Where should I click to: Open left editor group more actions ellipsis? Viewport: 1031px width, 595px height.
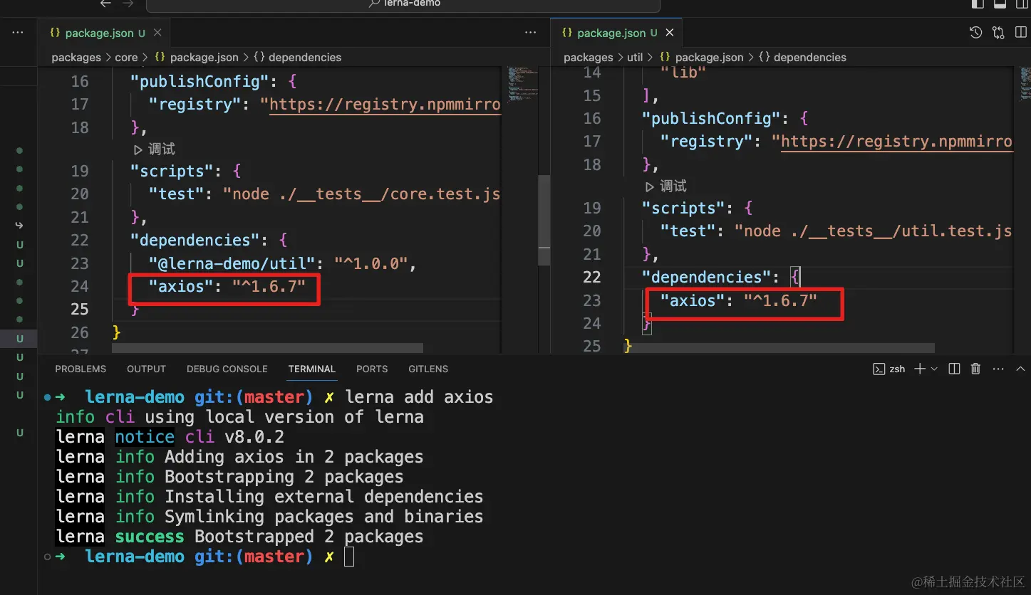(530, 33)
